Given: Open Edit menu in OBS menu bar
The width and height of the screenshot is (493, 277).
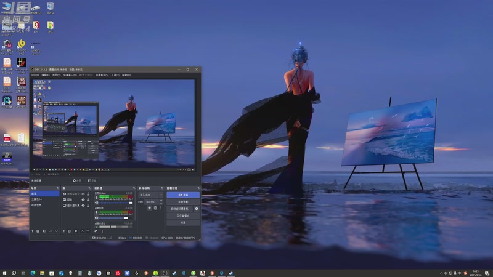Looking at the screenshot, I should pos(46,75).
